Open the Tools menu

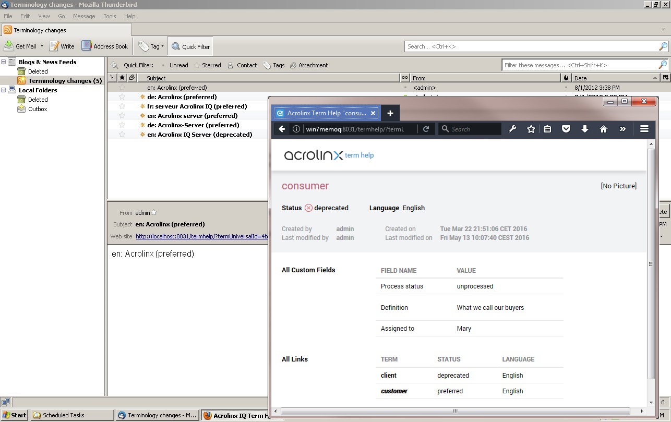[x=110, y=16]
